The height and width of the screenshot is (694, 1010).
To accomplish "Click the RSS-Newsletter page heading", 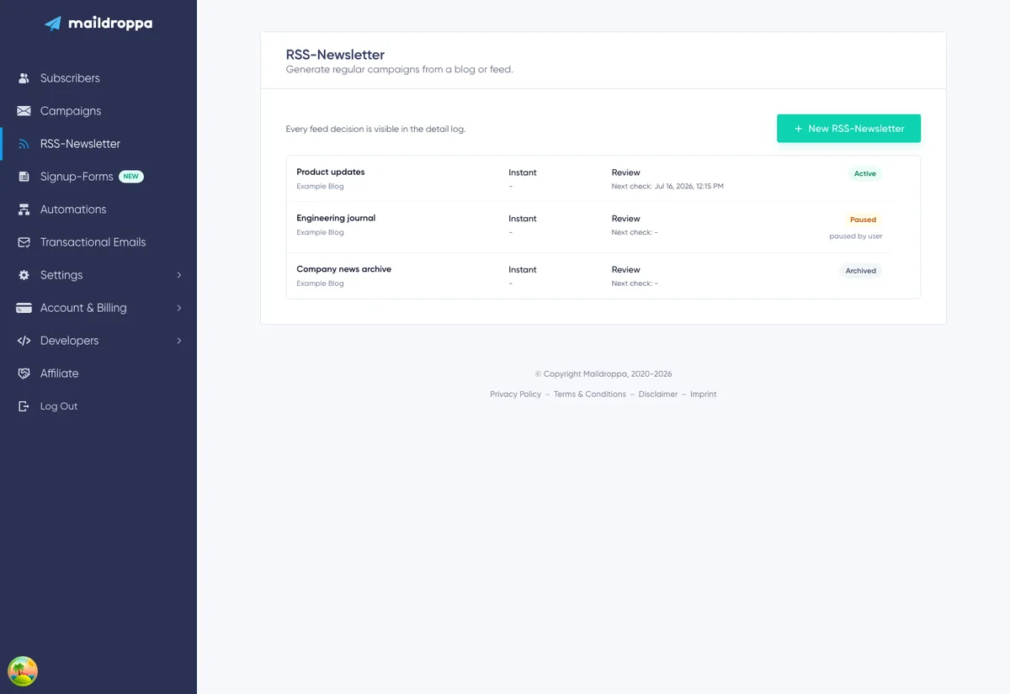I will 335,55.
